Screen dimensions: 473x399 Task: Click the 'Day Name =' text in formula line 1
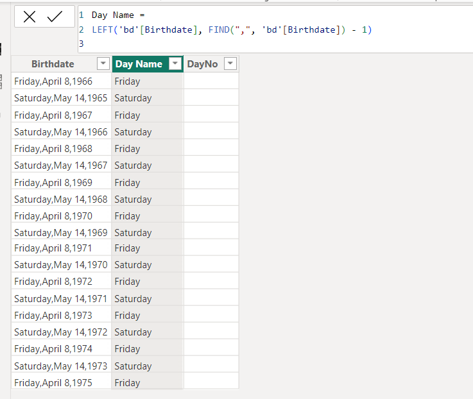click(118, 15)
